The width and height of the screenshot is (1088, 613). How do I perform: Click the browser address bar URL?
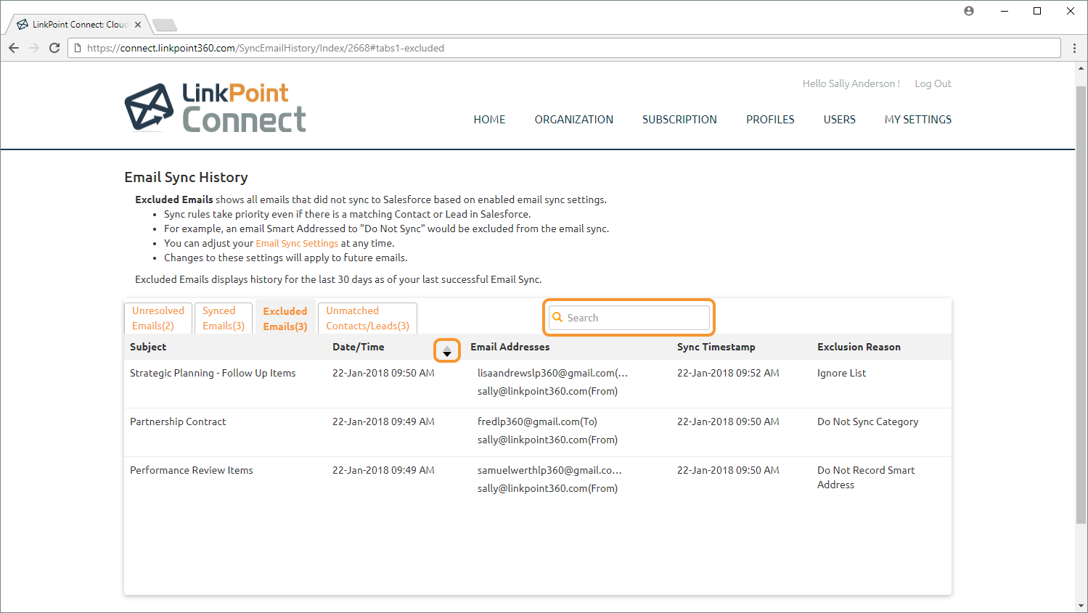266,48
